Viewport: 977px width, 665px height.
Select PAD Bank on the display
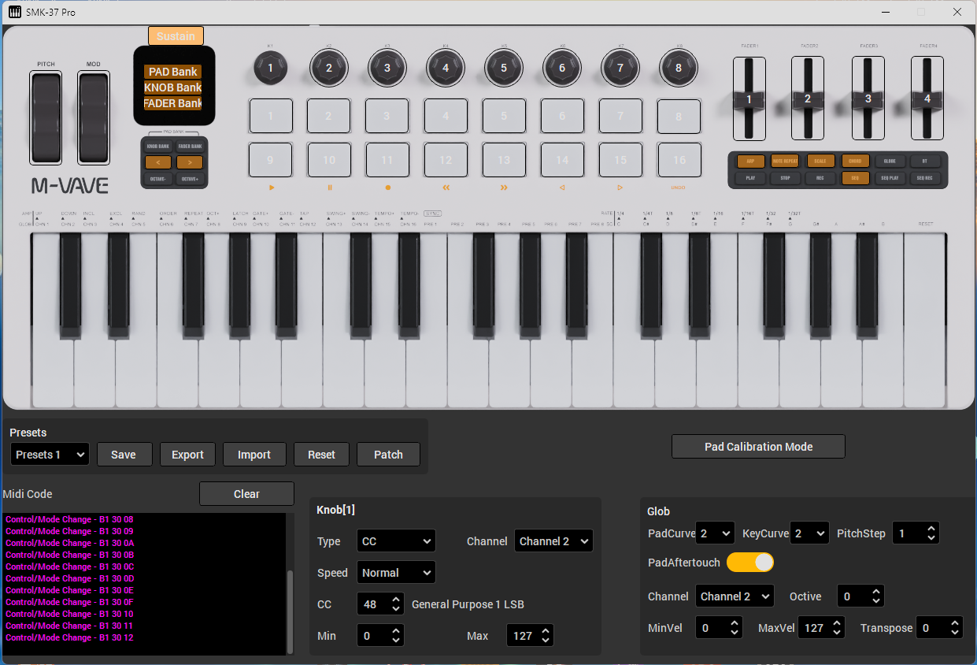point(173,72)
